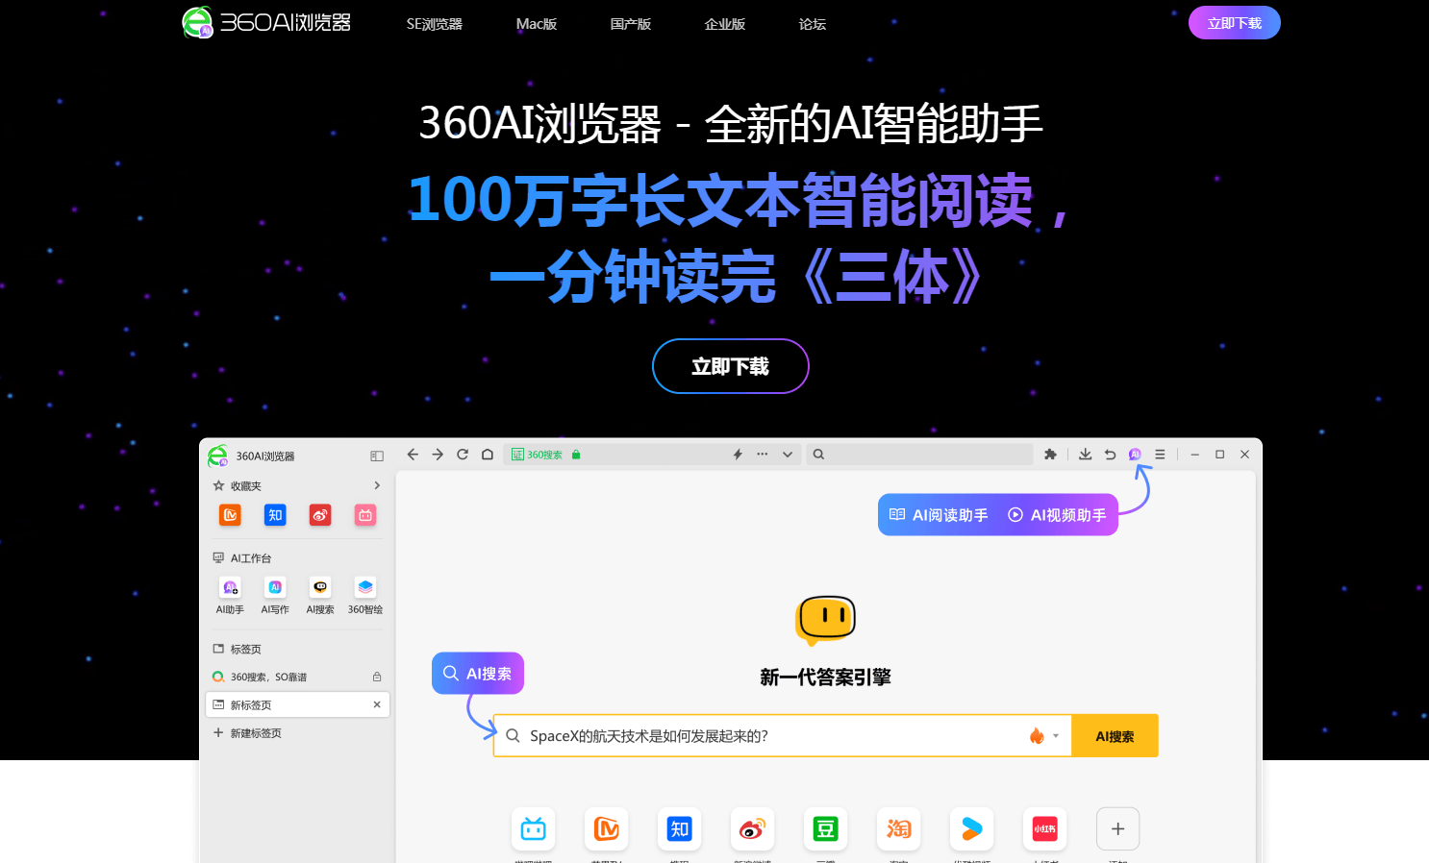Click inside the SpaceX search input field

769,734
